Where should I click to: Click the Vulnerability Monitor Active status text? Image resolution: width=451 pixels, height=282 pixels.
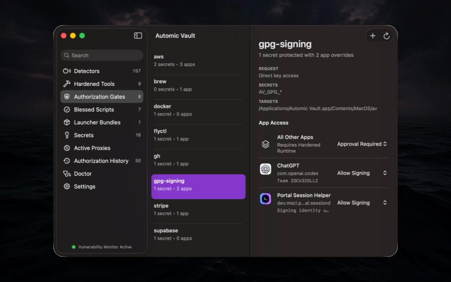pyautogui.click(x=105, y=247)
